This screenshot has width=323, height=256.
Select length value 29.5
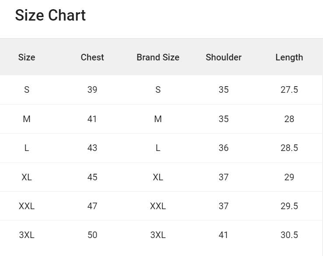click(x=289, y=206)
